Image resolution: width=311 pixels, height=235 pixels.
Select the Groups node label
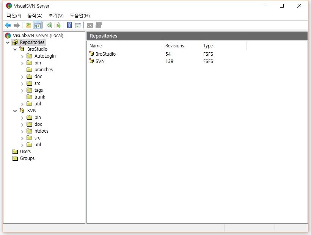click(x=27, y=158)
